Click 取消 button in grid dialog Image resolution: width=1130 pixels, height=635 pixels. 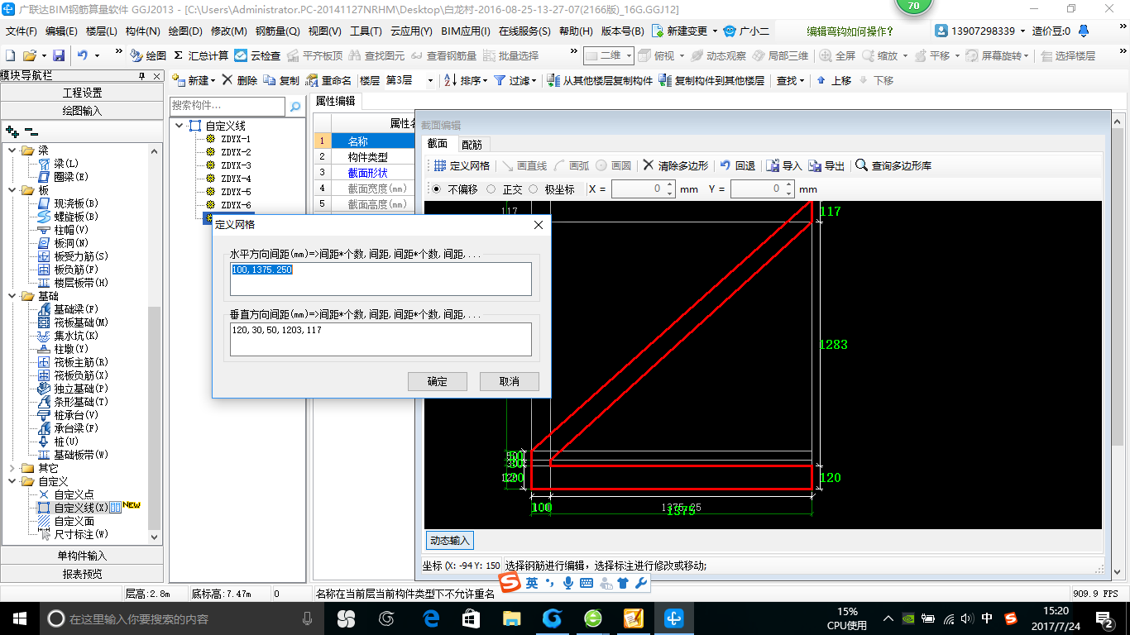[510, 381]
